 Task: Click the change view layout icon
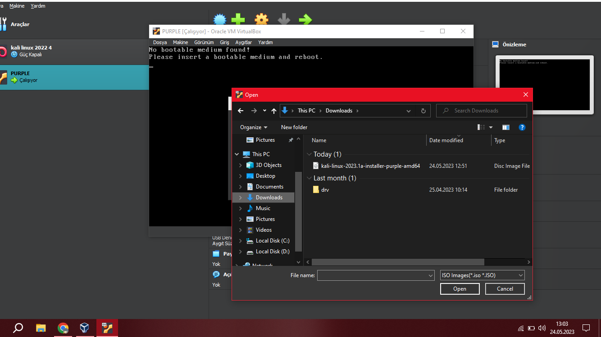click(481, 127)
